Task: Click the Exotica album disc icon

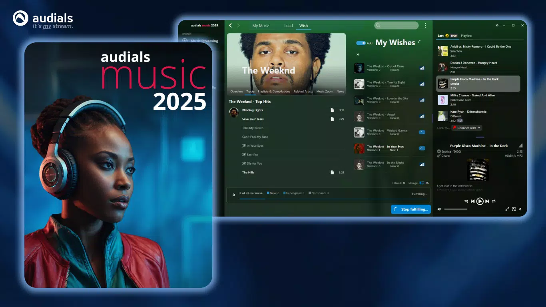Action: 439,152
